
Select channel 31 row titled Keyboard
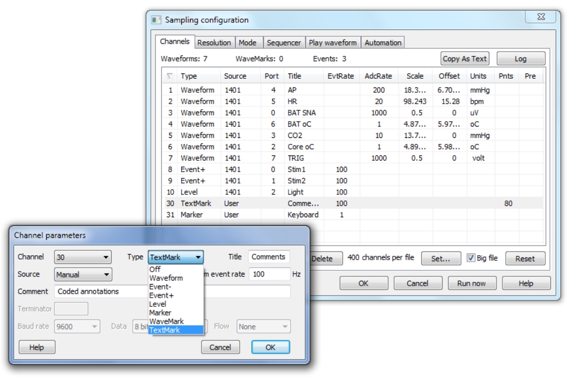click(353, 215)
